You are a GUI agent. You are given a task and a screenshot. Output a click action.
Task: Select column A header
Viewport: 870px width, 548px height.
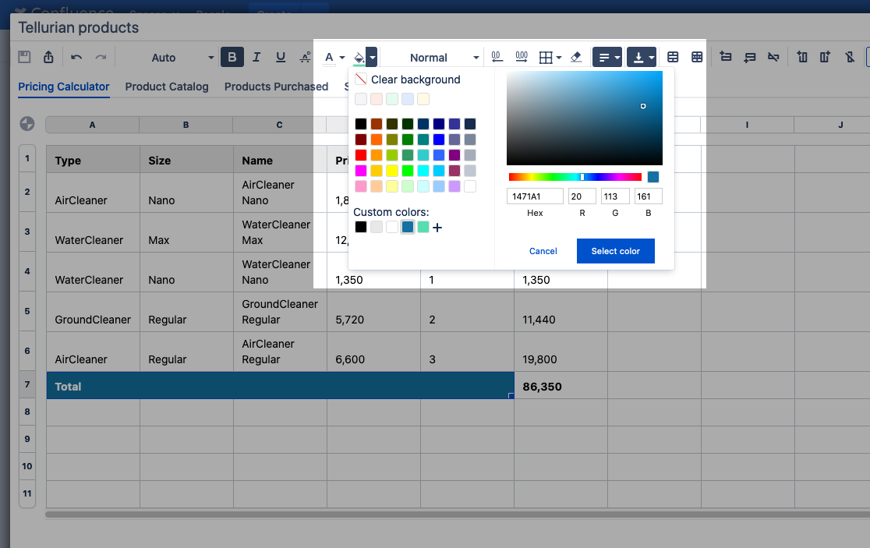92,125
